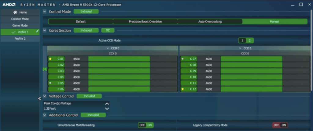Click the Peak Core(s) Voltage label
Screen dimensions: 313x131
click(57, 104)
